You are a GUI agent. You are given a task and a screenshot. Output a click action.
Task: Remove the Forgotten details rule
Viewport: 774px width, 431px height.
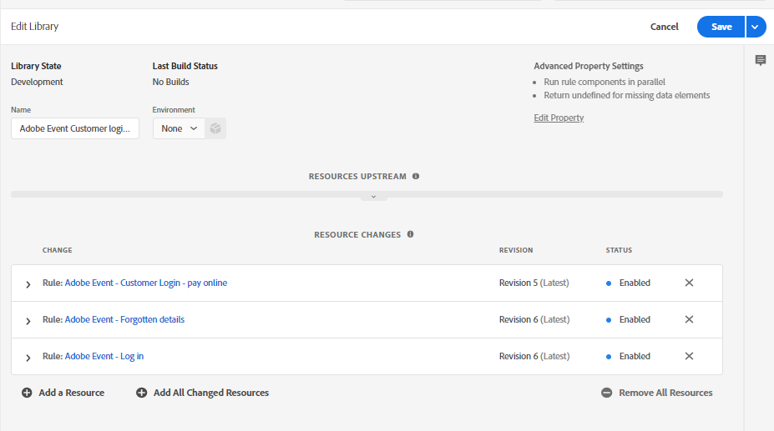(x=689, y=320)
